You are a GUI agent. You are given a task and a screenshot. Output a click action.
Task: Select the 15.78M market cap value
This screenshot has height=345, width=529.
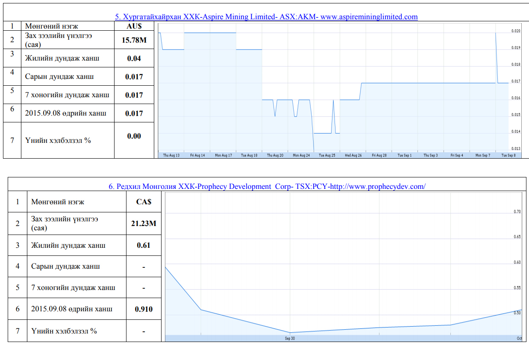click(x=134, y=40)
